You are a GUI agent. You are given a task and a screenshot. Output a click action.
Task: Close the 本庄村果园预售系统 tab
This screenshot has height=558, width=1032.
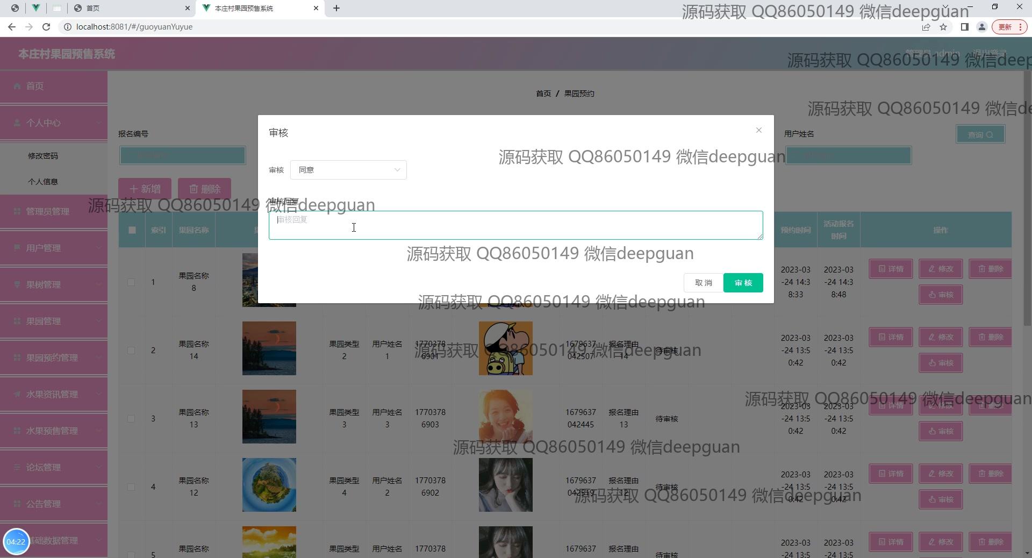[x=316, y=8]
